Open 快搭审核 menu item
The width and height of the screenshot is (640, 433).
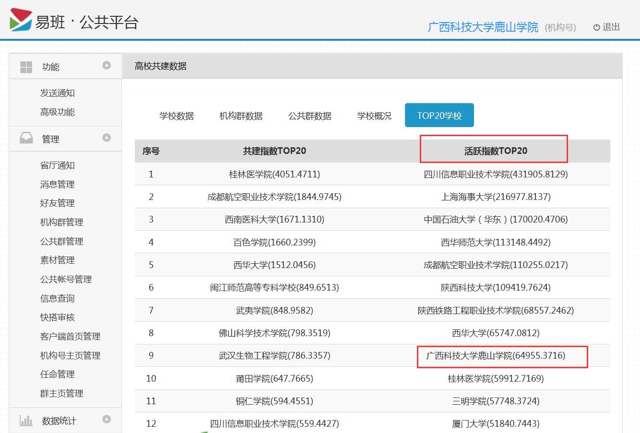coord(58,317)
